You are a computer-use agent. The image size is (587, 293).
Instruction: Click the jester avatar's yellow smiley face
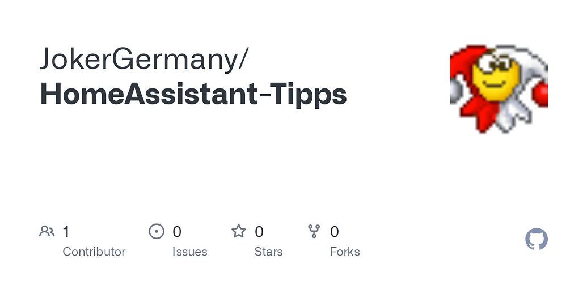pyautogui.click(x=495, y=79)
